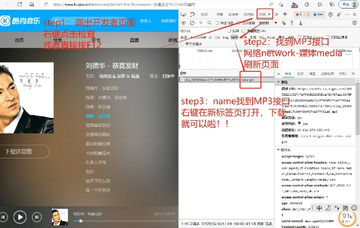The image size is (360, 228).
Task: Open DevTools customize ellipsis menu
Action: point(347,14)
